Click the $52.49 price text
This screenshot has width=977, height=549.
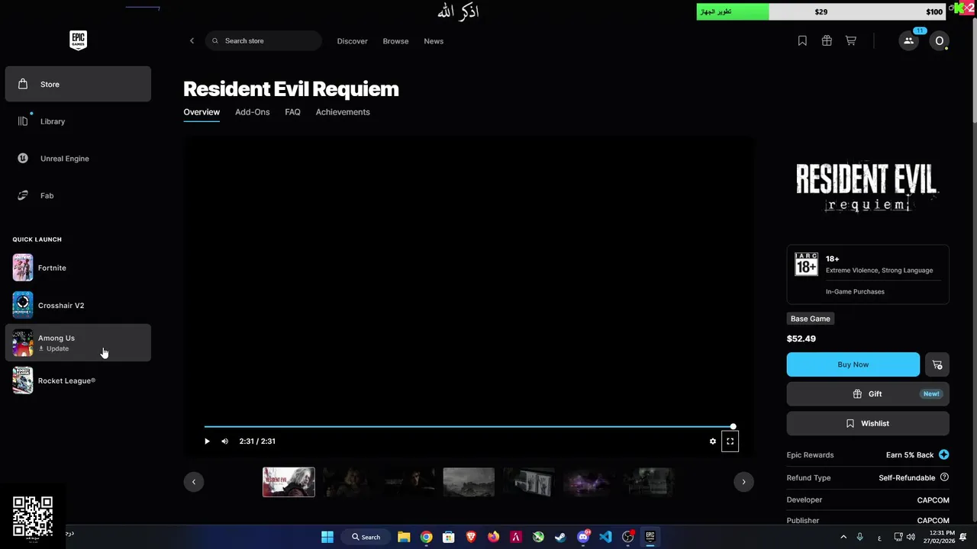pos(801,339)
